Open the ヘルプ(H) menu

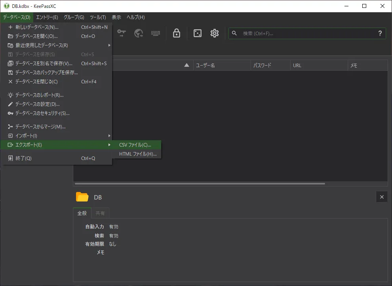point(136,17)
